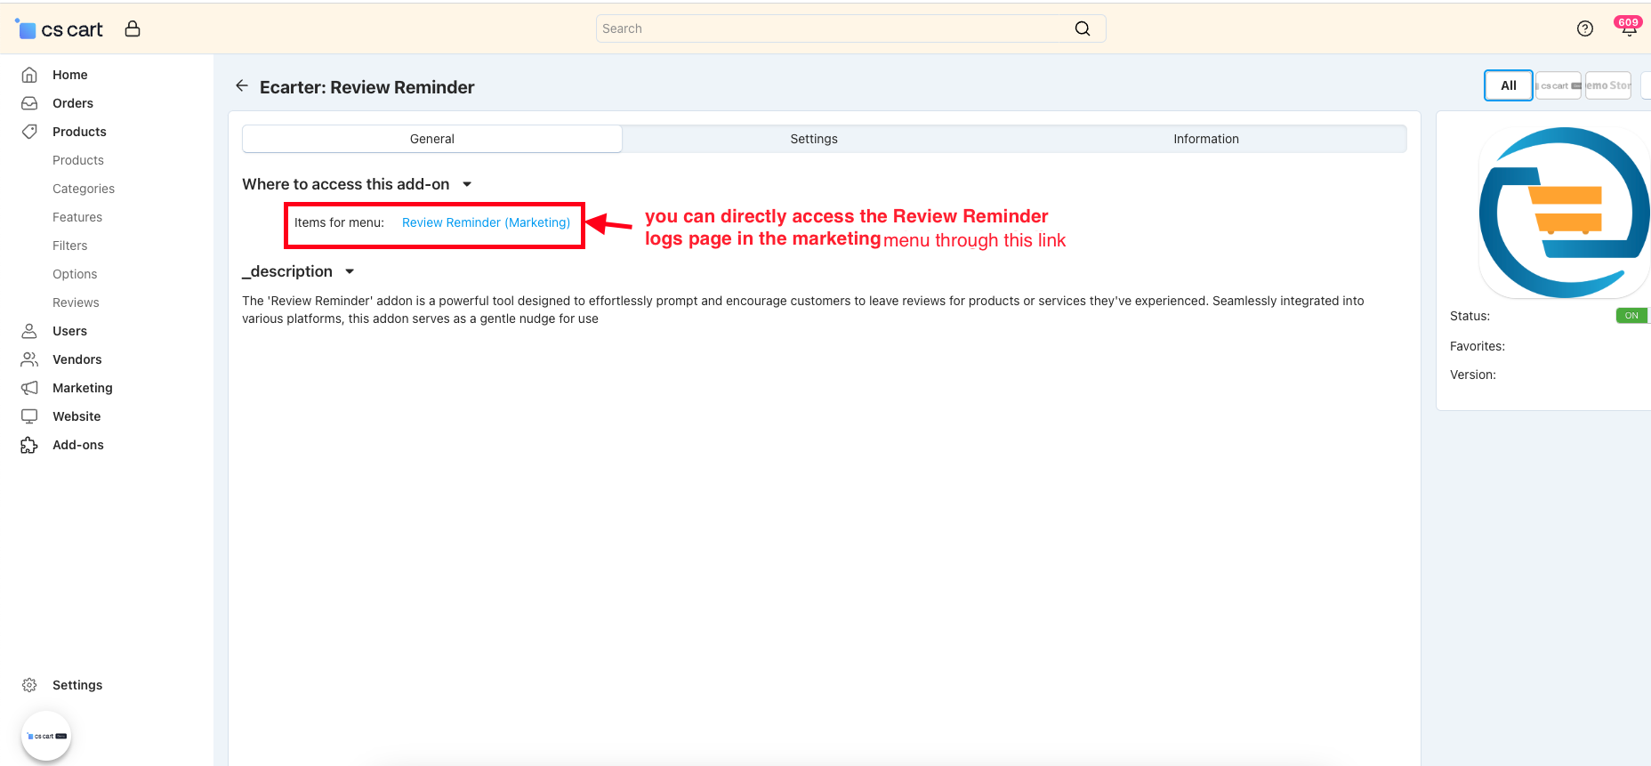The height and width of the screenshot is (766, 1651).
Task: Click the search magnifier icon
Action: pos(1082,28)
